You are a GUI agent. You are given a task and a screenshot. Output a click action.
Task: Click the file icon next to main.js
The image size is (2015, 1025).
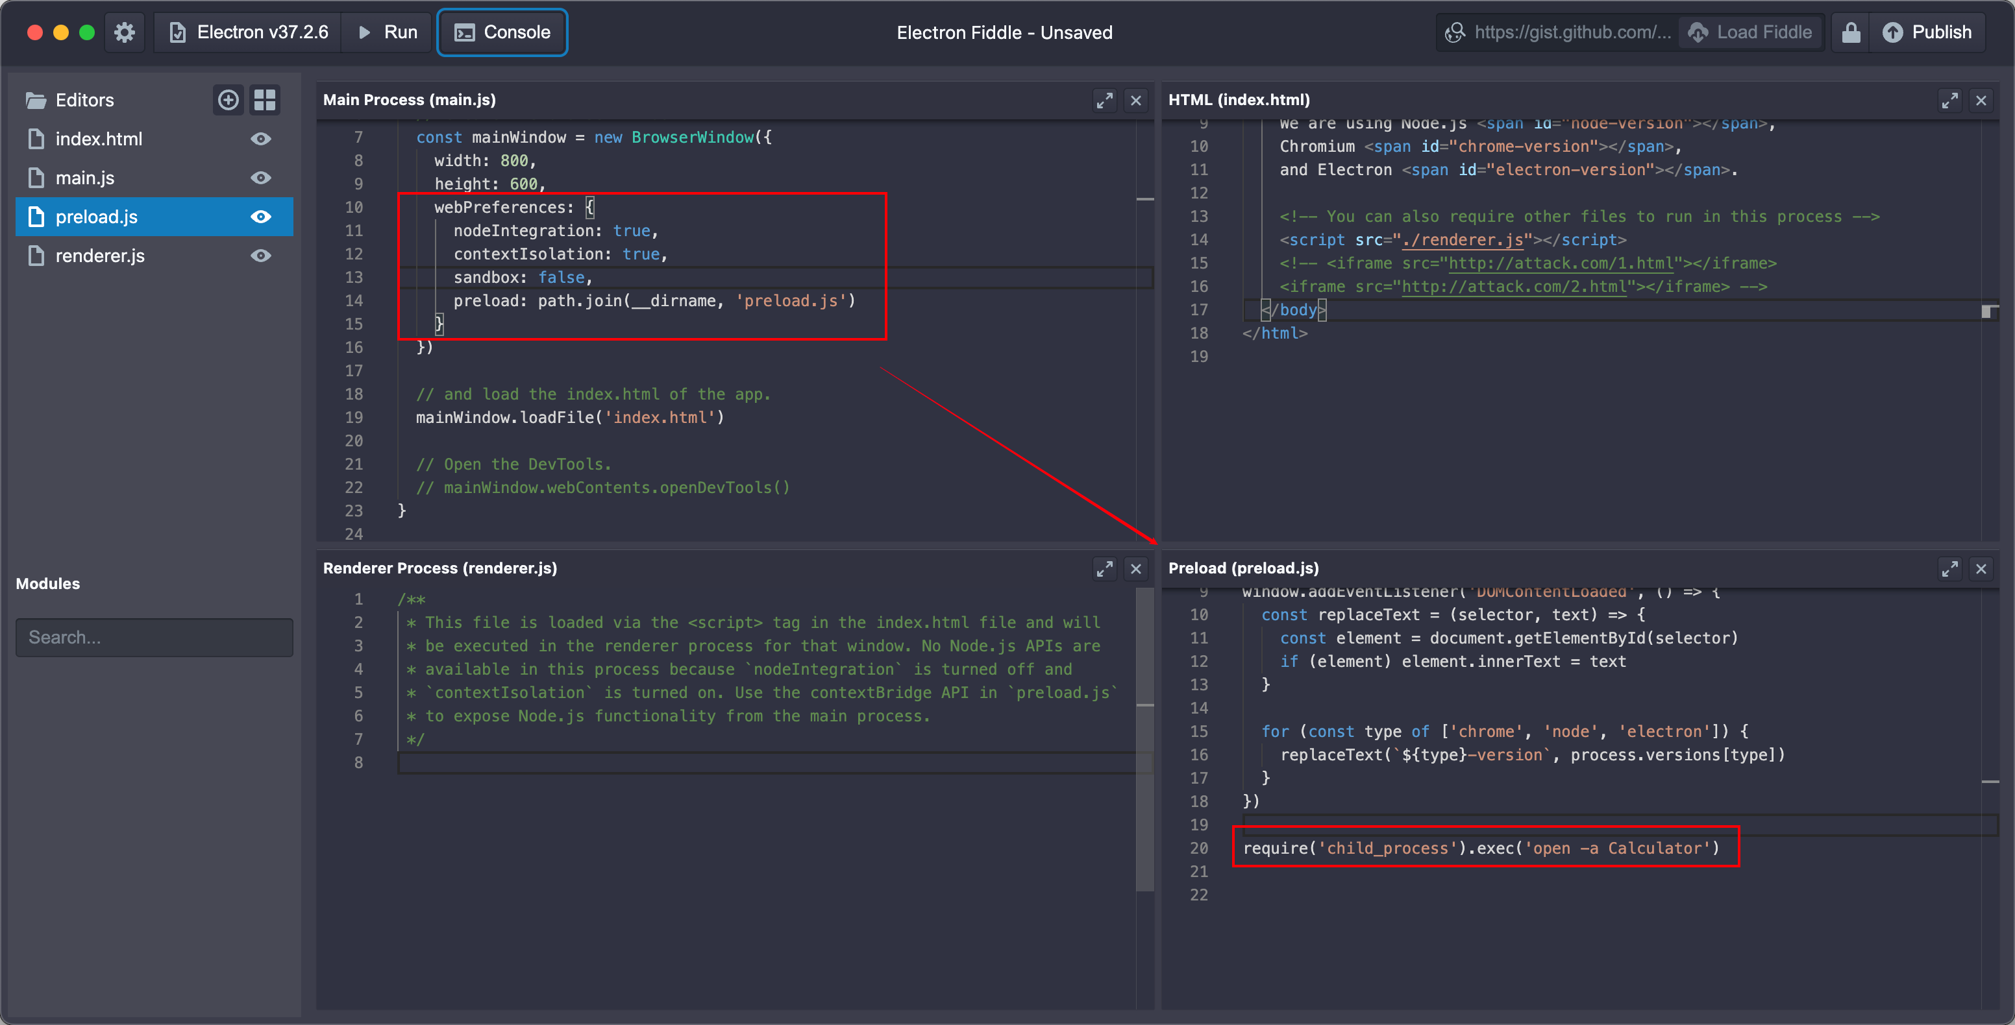coord(36,178)
